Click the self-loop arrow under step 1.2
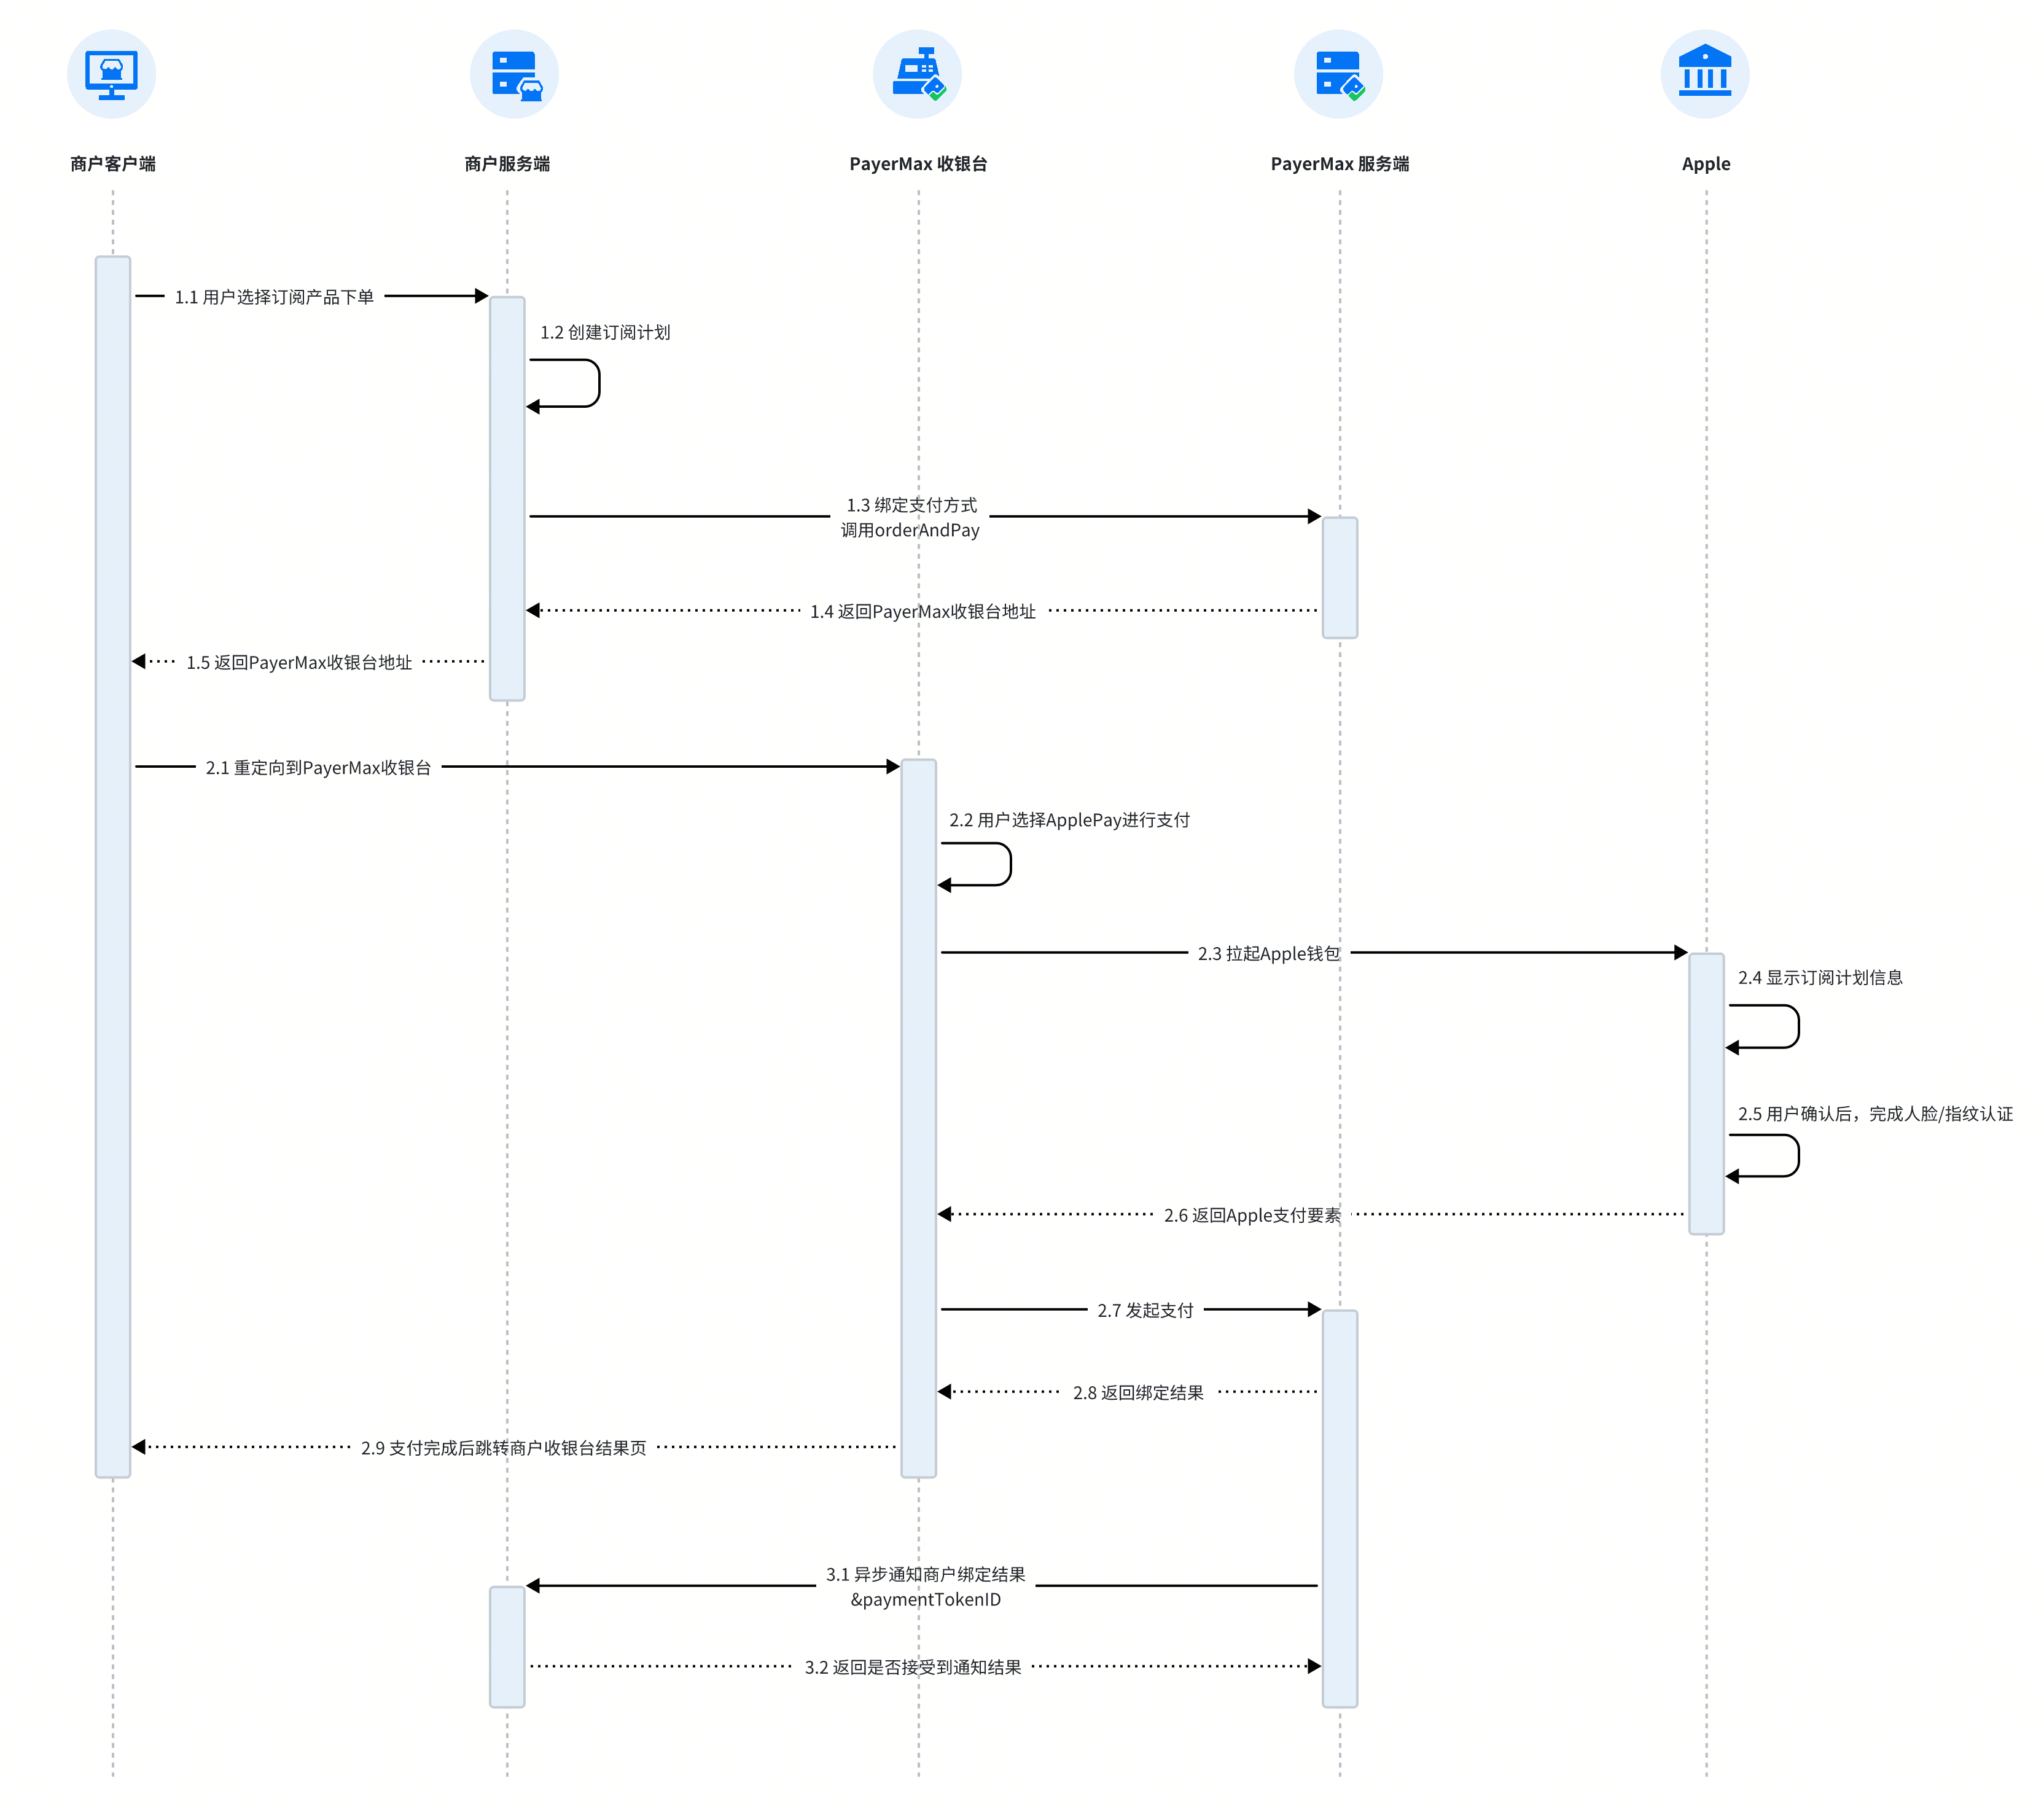 563,384
